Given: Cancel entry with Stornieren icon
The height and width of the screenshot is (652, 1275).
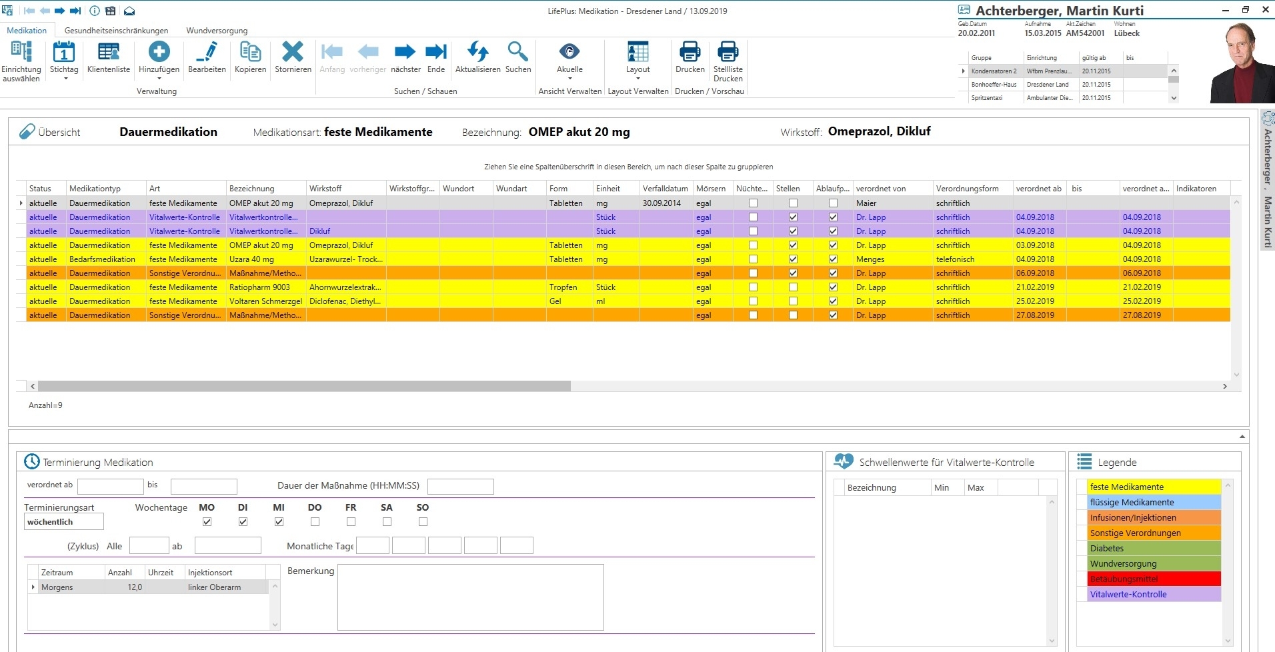Looking at the screenshot, I should tap(293, 52).
